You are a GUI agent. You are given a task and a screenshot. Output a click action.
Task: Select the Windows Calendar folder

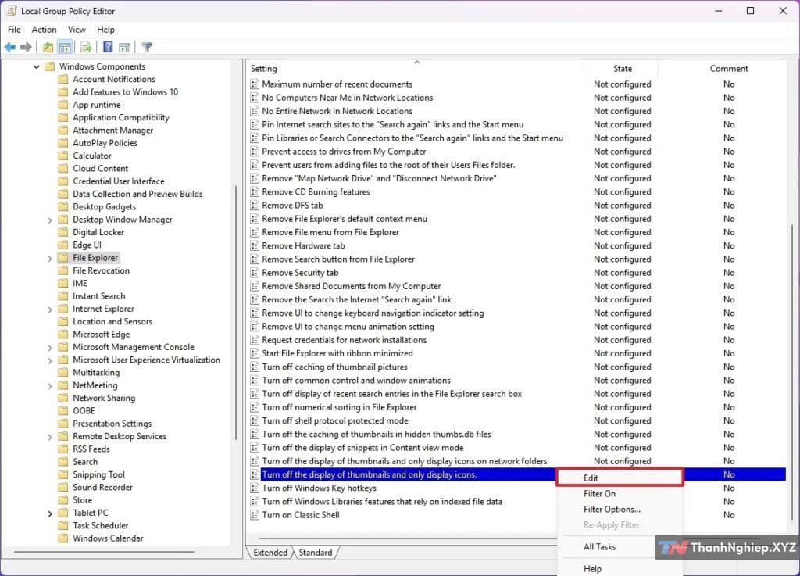108,538
